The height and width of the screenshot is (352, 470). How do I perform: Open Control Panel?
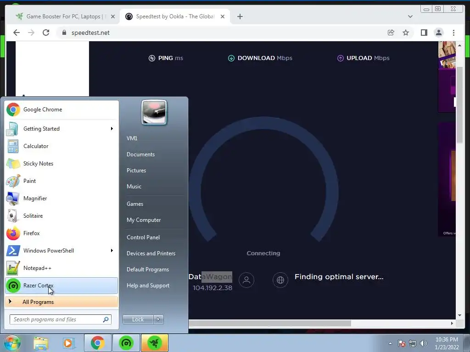click(143, 237)
